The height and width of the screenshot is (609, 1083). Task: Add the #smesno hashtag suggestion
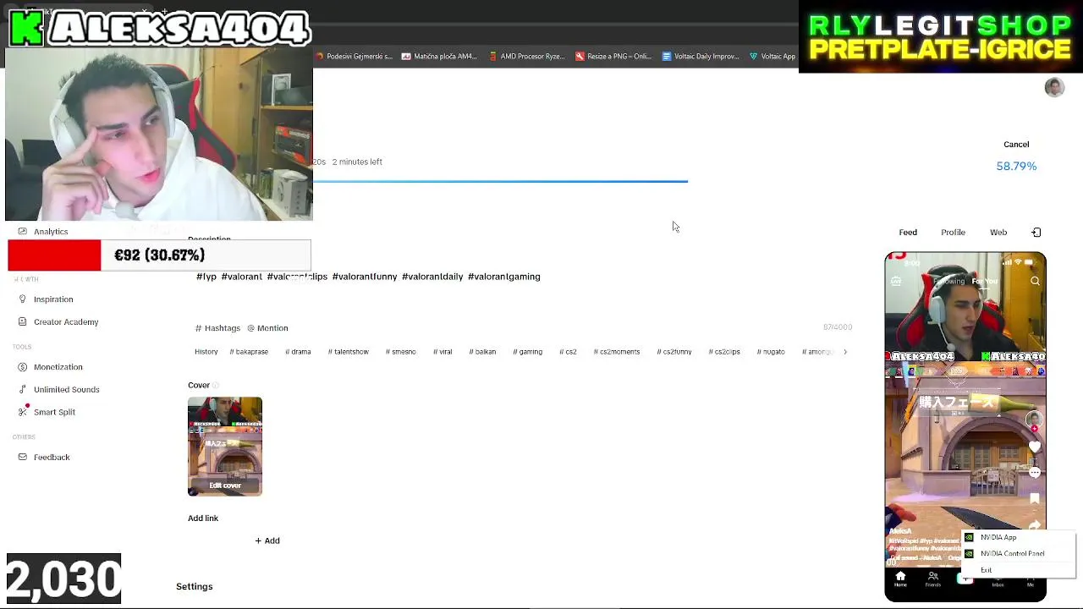click(401, 352)
